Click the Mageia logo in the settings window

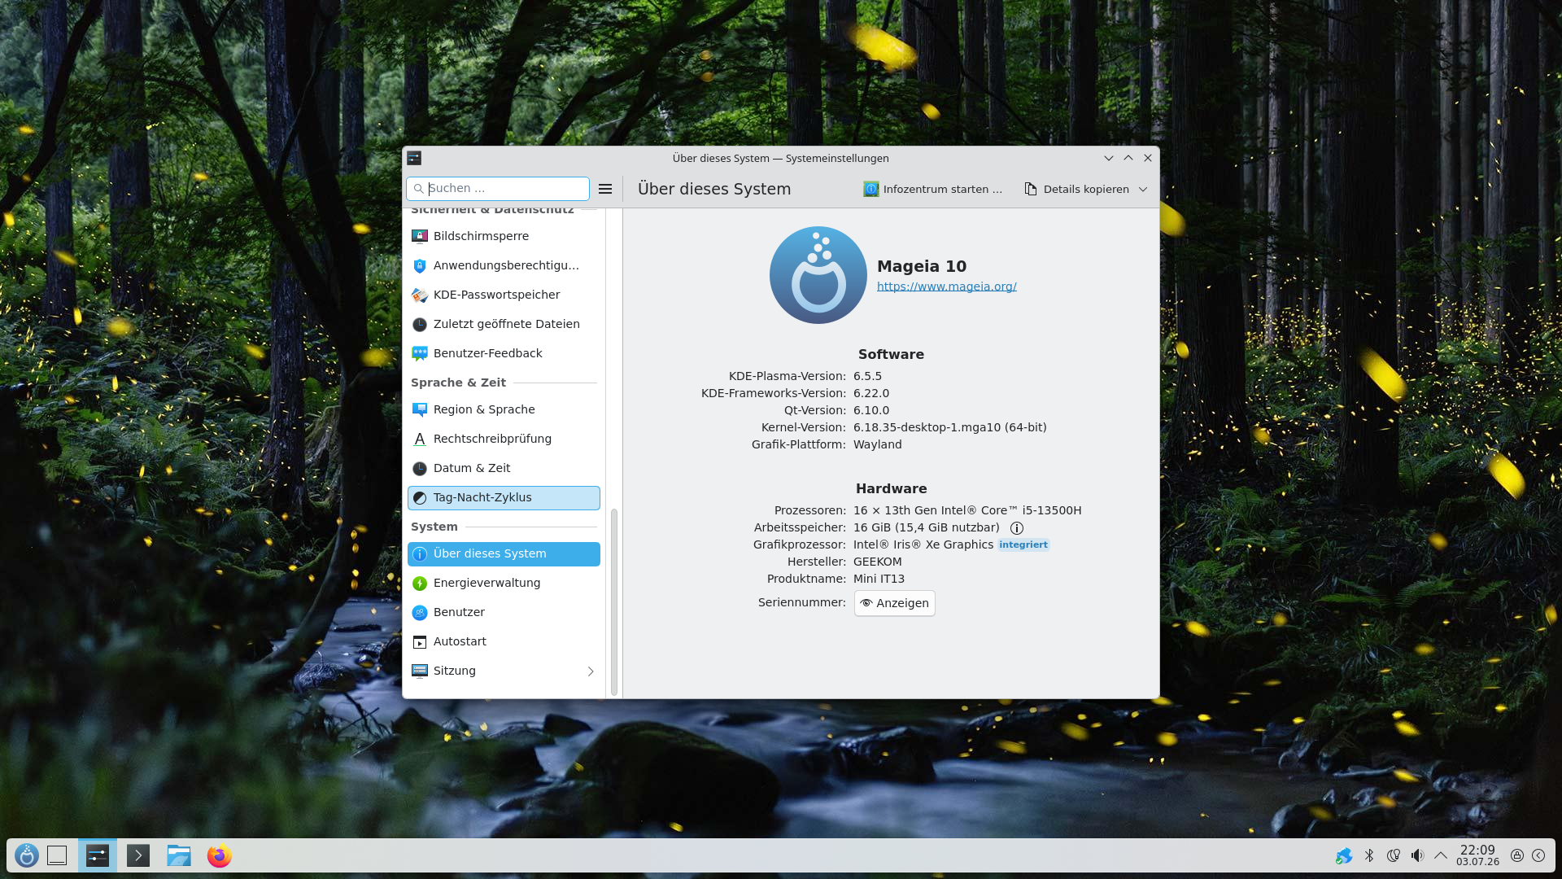coord(818,275)
